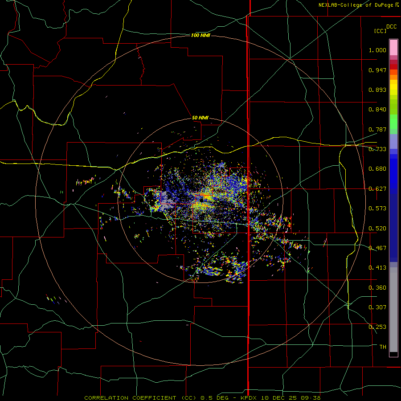The width and height of the screenshot is (401, 401).
Task: Click the DCC label above the color scale
Action: click(x=391, y=27)
